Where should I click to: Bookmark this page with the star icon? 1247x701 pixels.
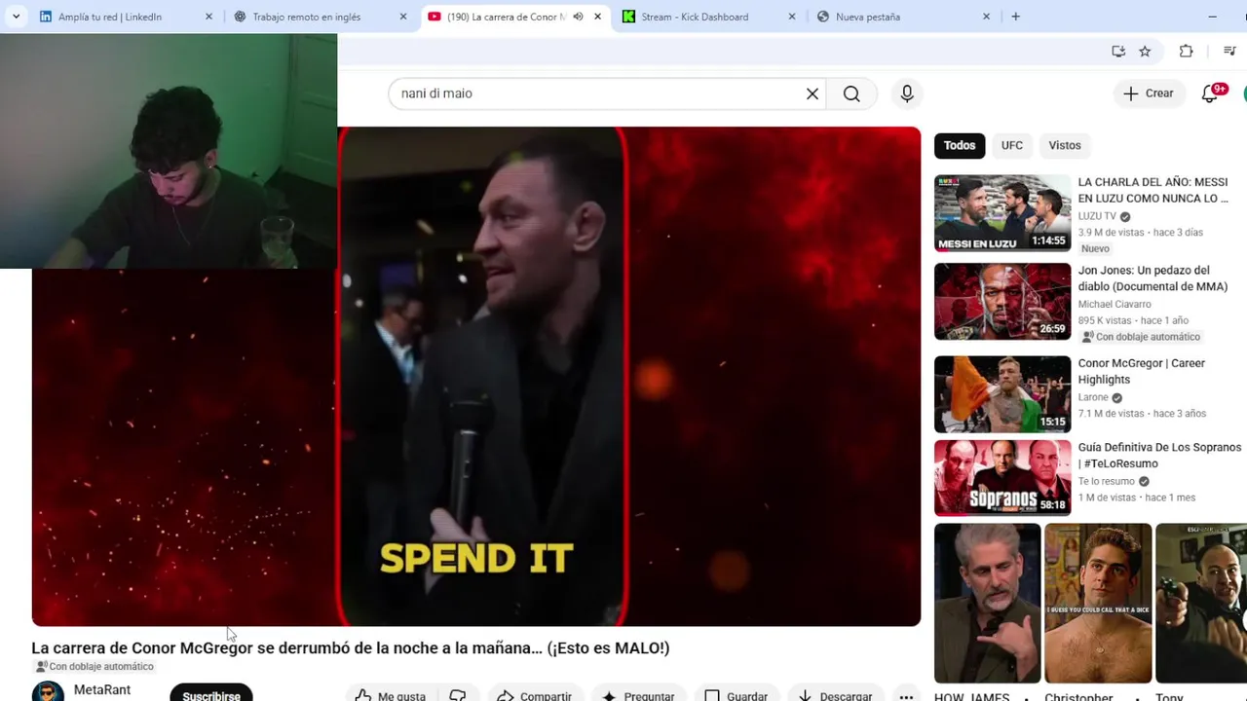coord(1145,52)
